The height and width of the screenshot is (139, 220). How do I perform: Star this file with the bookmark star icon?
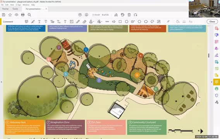point(10,15)
